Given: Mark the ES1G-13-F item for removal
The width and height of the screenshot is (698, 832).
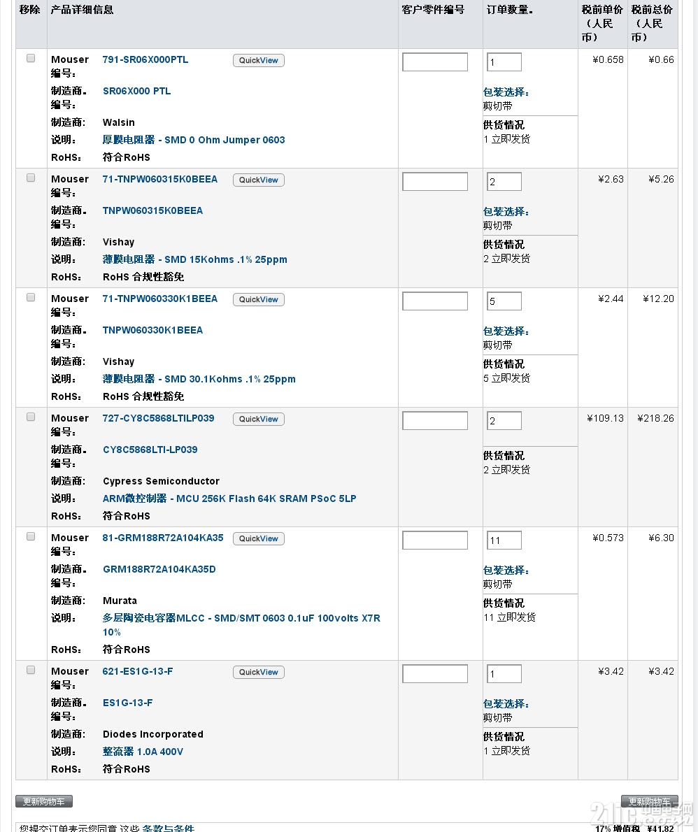Looking at the screenshot, I should (31, 670).
